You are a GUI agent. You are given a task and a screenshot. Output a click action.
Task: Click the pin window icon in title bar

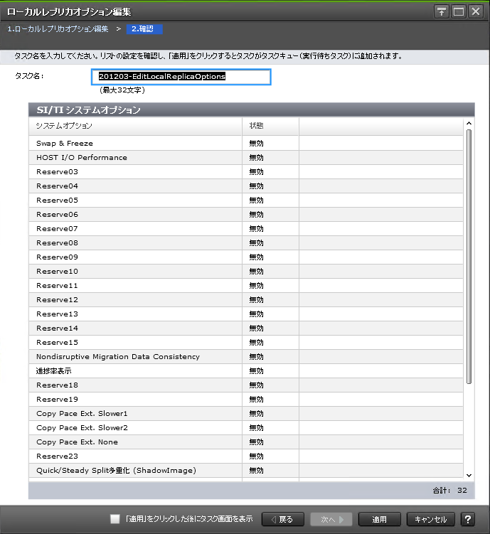coord(442,12)
